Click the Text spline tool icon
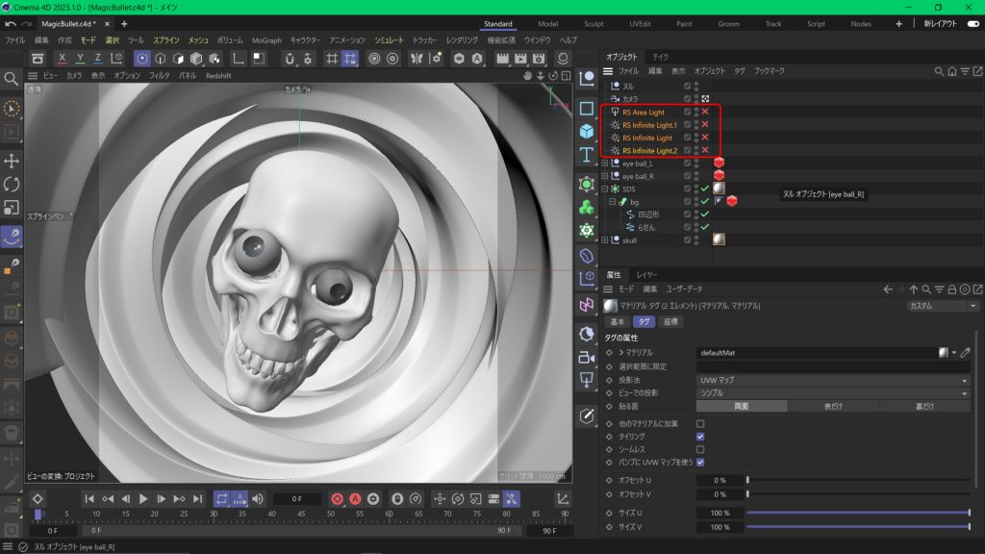Image resolution: width=985 pixels, height=554 pixels. point(587,155)
